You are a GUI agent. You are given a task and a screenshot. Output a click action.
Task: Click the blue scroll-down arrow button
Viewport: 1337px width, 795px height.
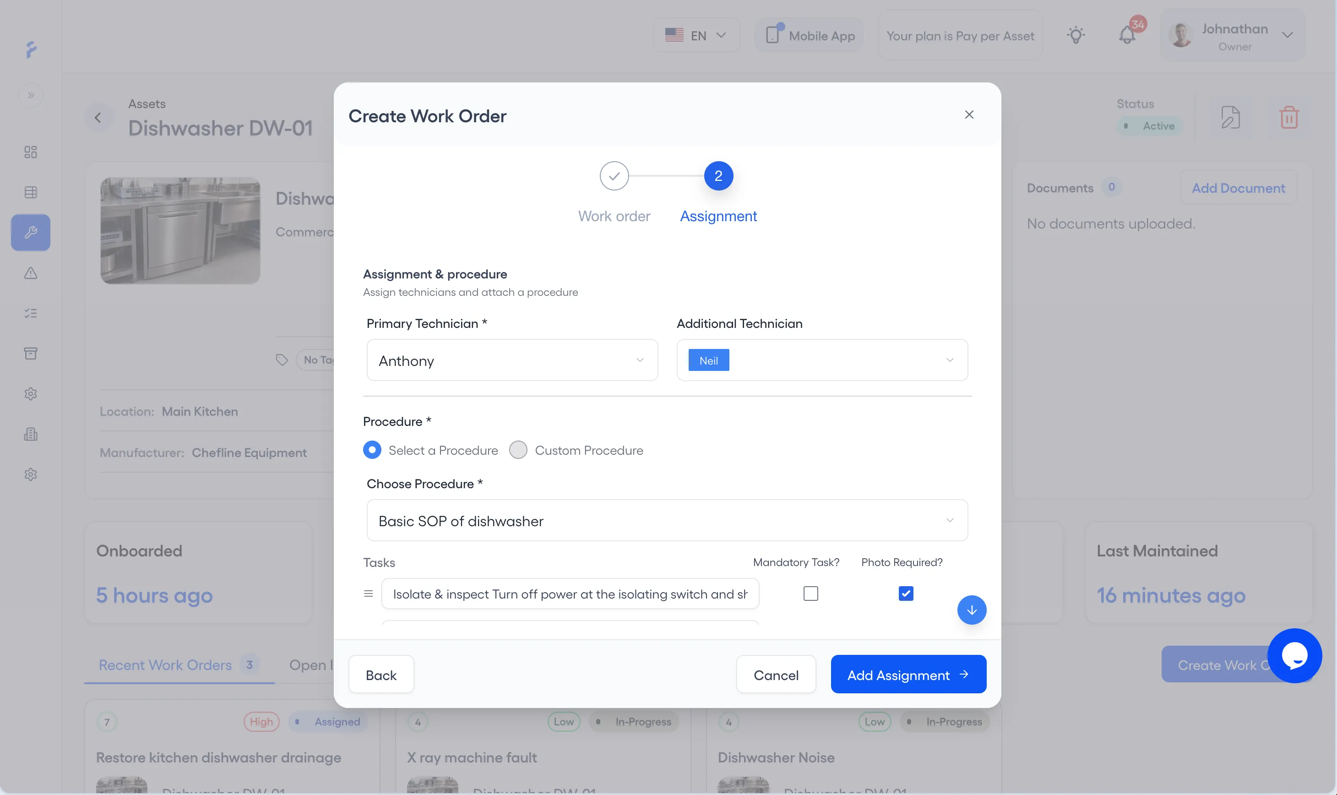tap(972, 610)
